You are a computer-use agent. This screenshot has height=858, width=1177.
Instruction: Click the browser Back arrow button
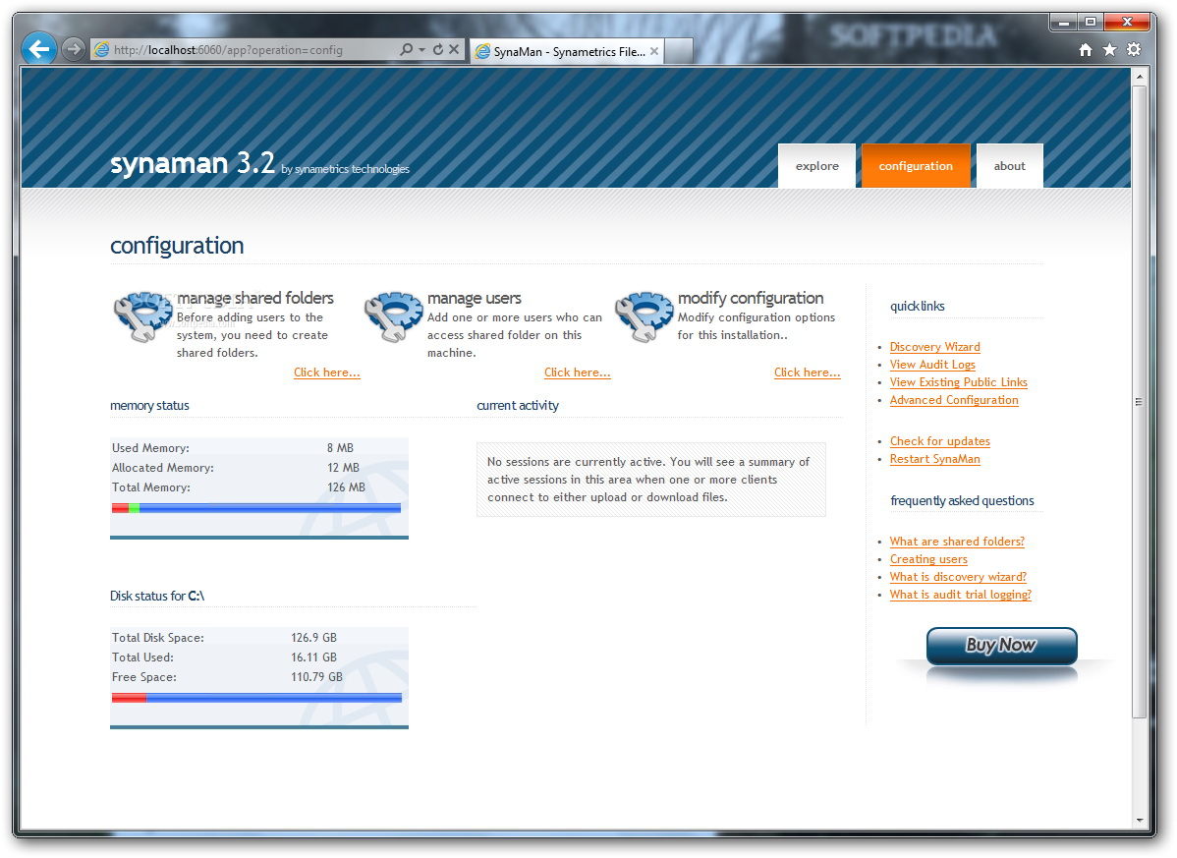pos(39,49)
